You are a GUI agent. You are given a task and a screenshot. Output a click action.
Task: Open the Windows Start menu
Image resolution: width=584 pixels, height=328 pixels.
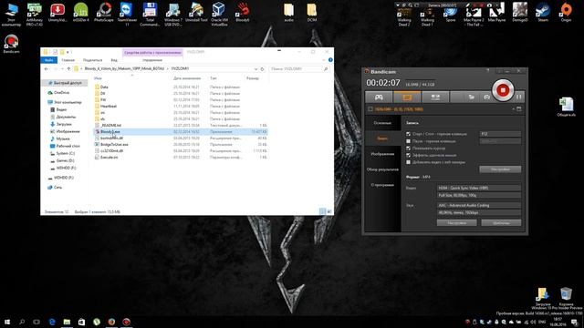coord(7,322)
